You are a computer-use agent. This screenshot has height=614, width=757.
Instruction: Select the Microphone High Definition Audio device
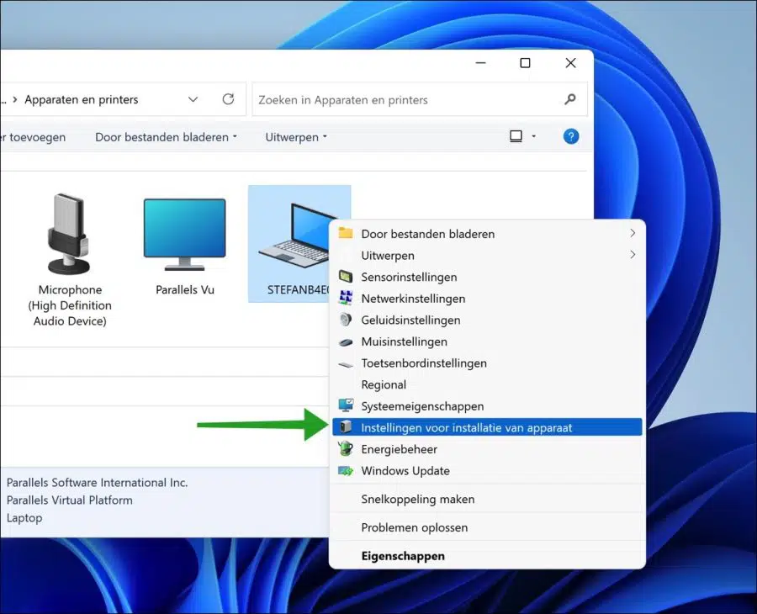[70, 260]
